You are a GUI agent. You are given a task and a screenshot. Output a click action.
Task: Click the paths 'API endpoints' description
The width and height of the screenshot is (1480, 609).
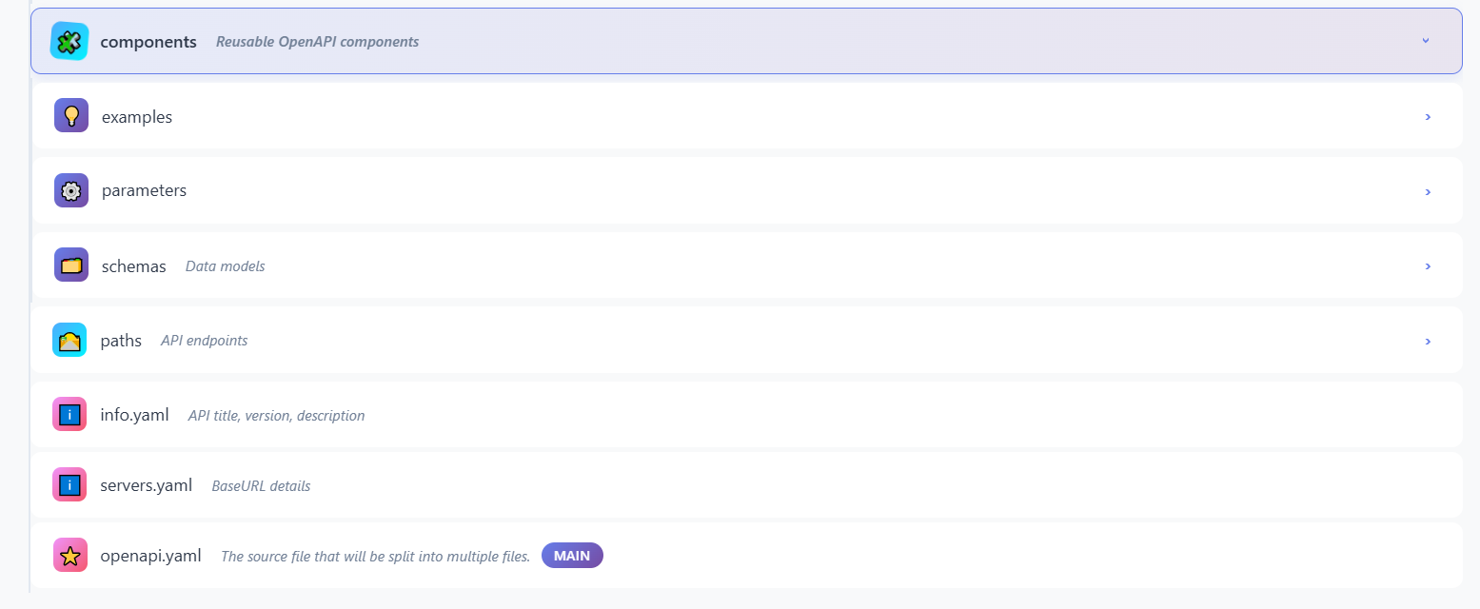click(x=204, y=341)
